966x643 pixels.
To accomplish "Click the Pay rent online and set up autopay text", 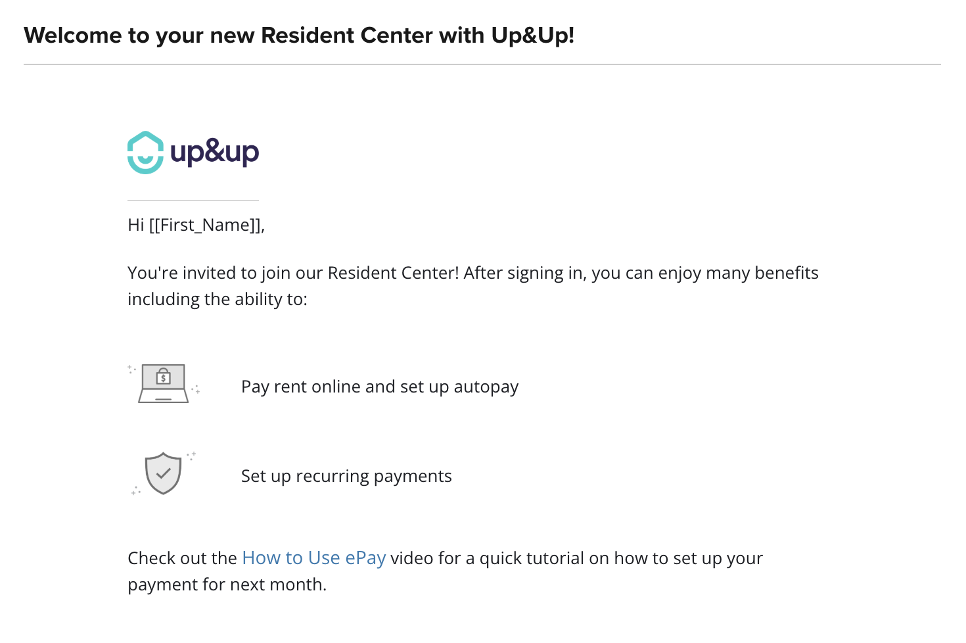I will click(380, 387).
